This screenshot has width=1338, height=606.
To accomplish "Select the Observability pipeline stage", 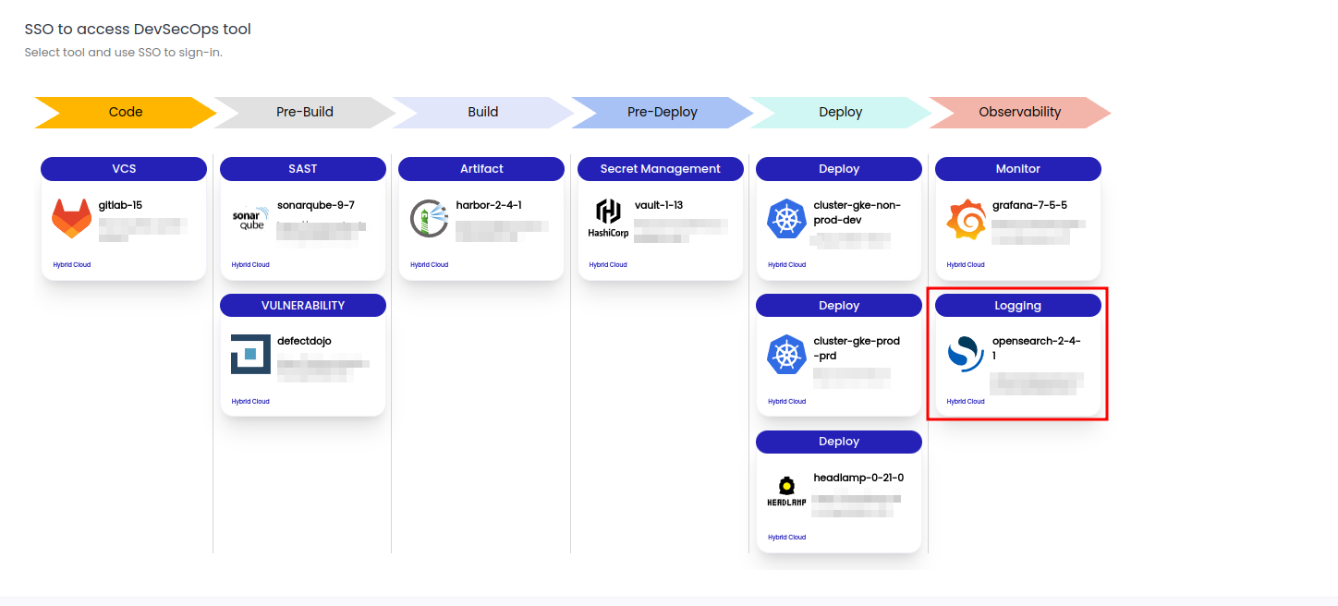I will (1020, 112).
